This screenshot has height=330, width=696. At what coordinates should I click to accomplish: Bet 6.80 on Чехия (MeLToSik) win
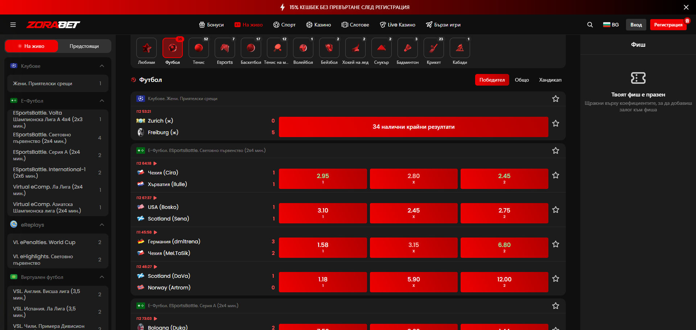click(x=504, y=248)
